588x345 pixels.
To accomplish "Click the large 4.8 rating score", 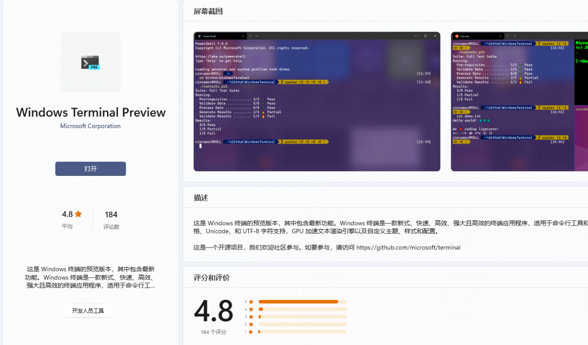I will (214, 311).
